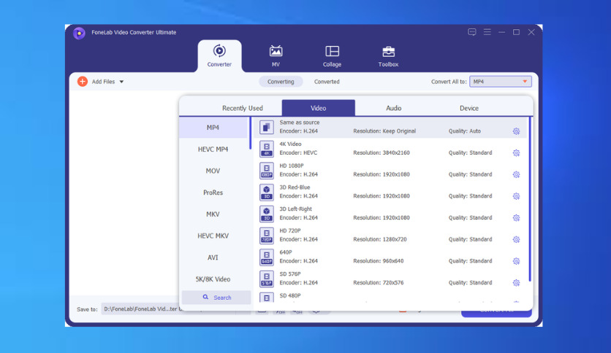Image resolution: width=611 pixels, height=353 pixels.
Task: Open settings gear for SD 576P preset
Action: pos(516,283)
